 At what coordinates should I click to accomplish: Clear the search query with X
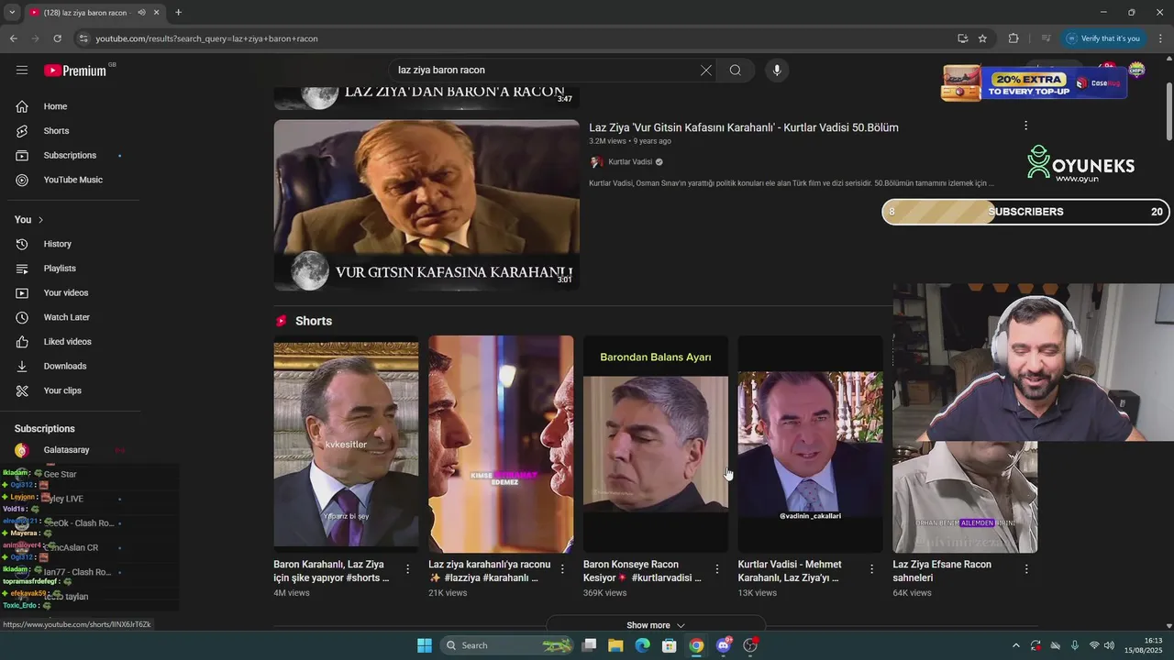[x=705, y=70]
